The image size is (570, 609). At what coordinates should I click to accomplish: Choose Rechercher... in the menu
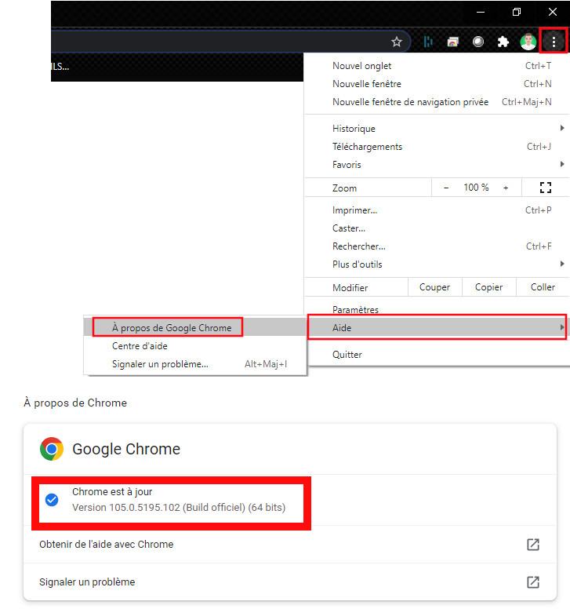pos(437,246)
